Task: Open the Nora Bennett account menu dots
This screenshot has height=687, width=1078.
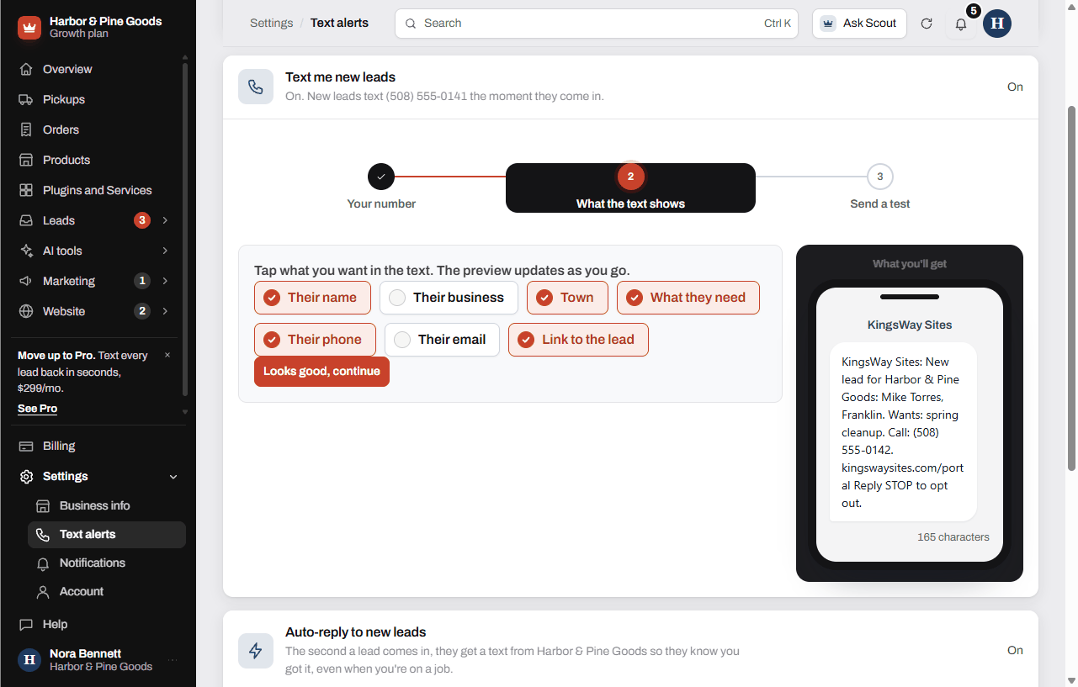Action: [173, 660]
